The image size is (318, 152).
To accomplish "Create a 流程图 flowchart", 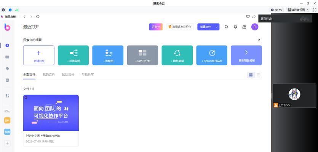I will click(x=108, y=55).
